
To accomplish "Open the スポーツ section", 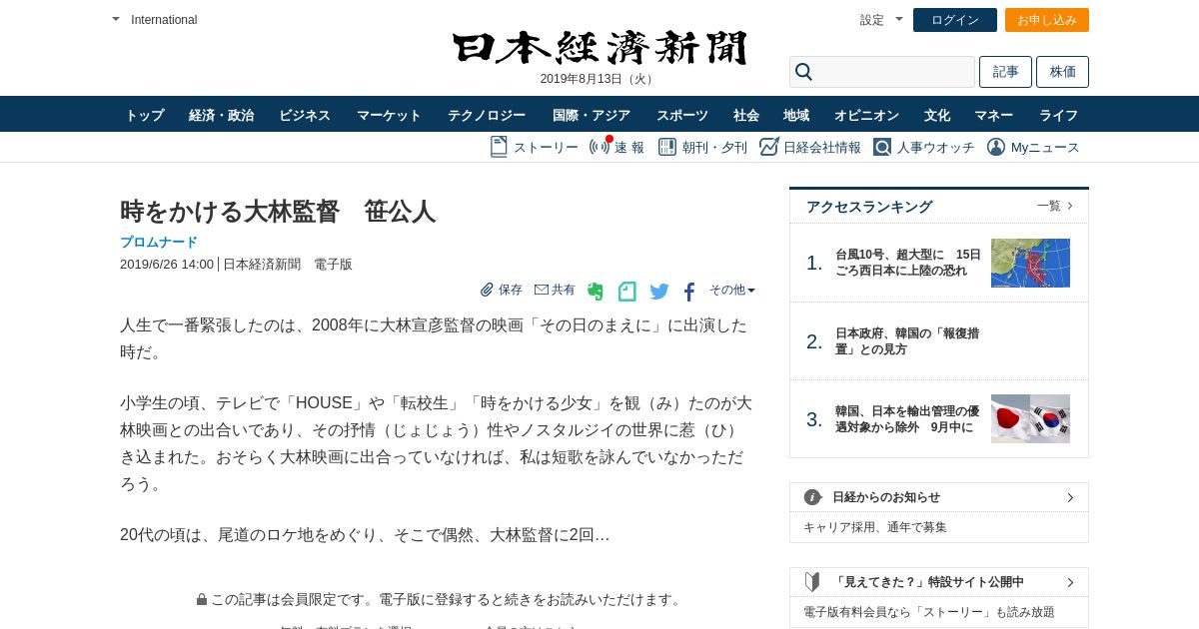I will pyautogui.click(x=682, y=115).
